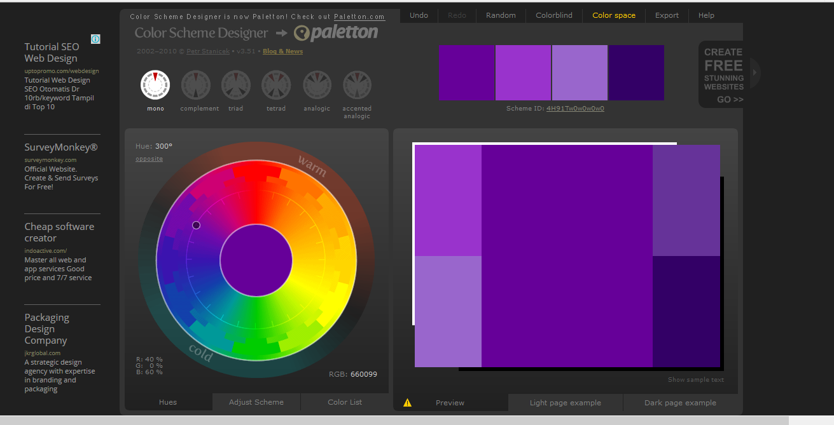Click the large central purple block in the preview
Image resolution: width=834 pixels, height=425 pixels.
pyautogui.click(x=567, y=256)
